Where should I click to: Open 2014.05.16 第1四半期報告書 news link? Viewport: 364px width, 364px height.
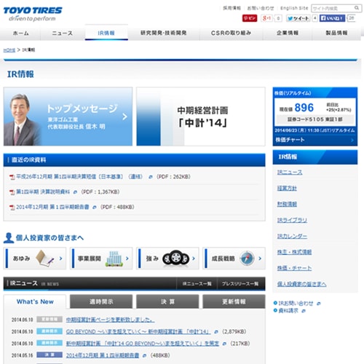tap(103, 355)
